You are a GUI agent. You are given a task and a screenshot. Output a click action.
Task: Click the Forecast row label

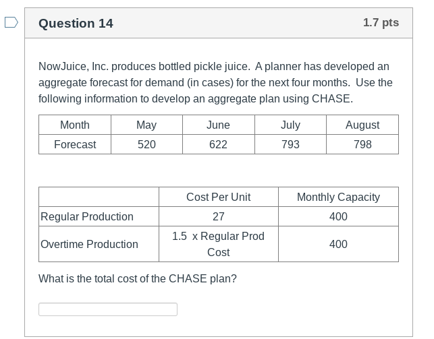coord(75,144)
